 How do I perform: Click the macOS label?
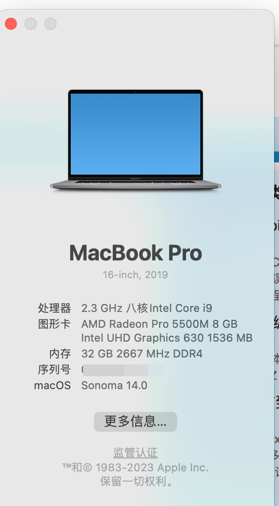52,385
